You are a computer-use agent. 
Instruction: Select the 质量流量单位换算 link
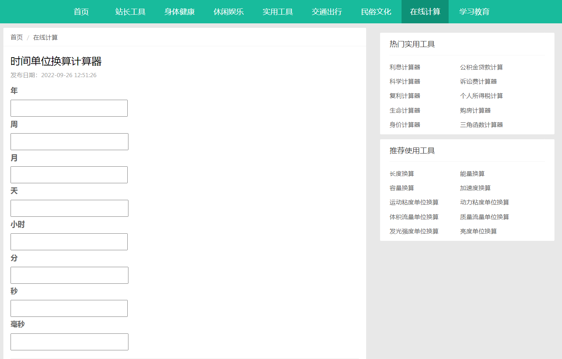coord(484,217)
